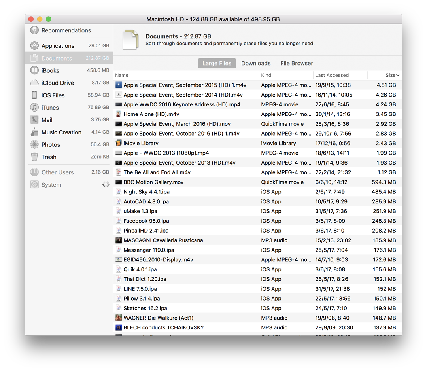Viewport: 427px width, 371px height.
Task: Select Apple Special Event, September 2015 file
Action: click(258, 85)
